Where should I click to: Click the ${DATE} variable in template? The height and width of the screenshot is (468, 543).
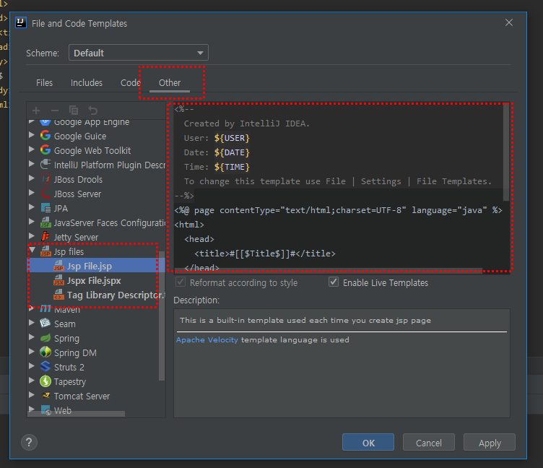[232, 152]
